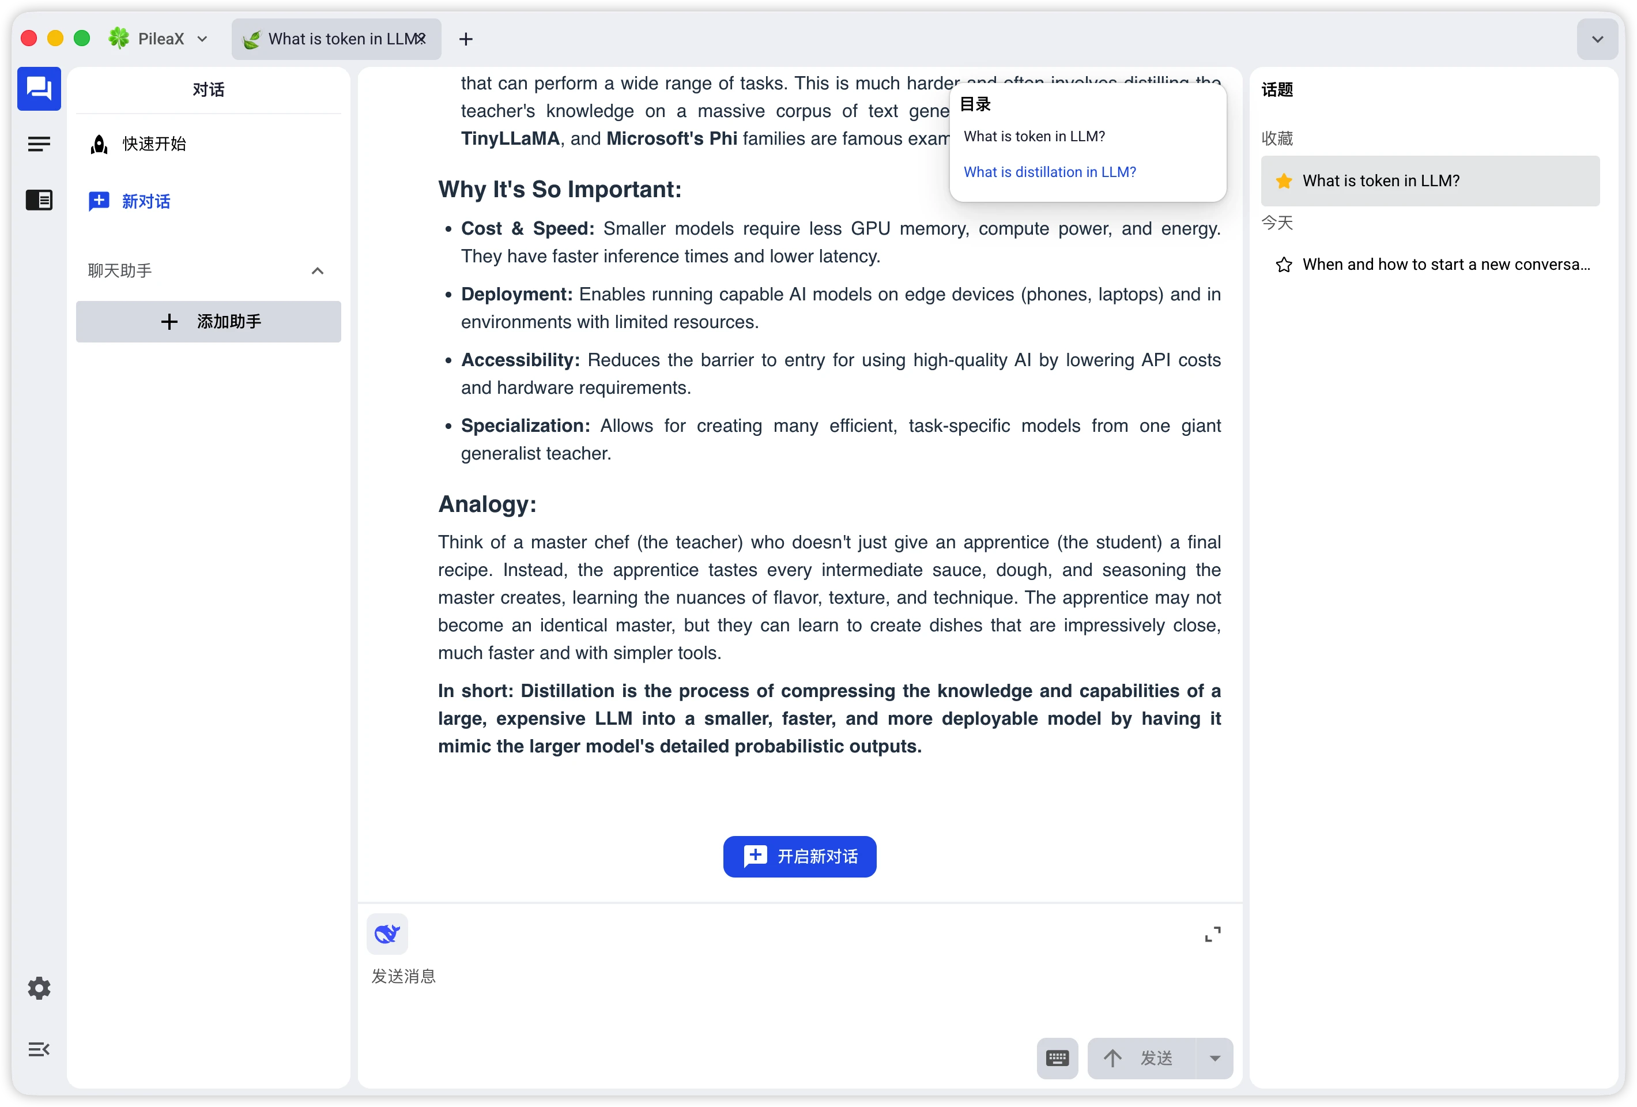Open send options dropdown arrow
The width and height of the screenshot is (1637, 1107).
point(1215,1057)
